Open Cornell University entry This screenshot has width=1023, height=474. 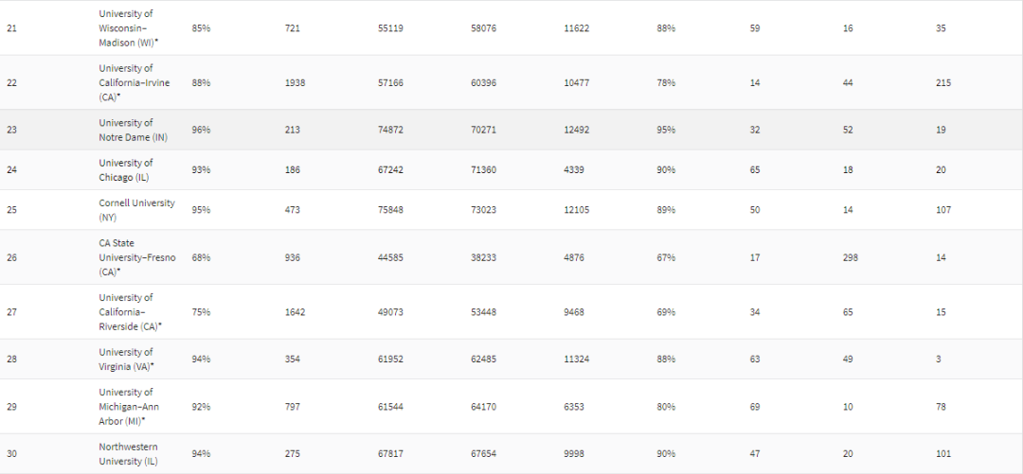(x=136, y=210)
